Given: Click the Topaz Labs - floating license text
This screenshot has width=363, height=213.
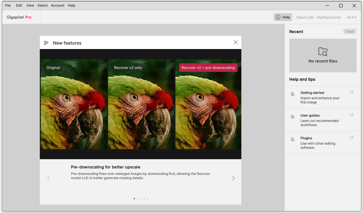Looking at the screenshot, I should 318,17.
